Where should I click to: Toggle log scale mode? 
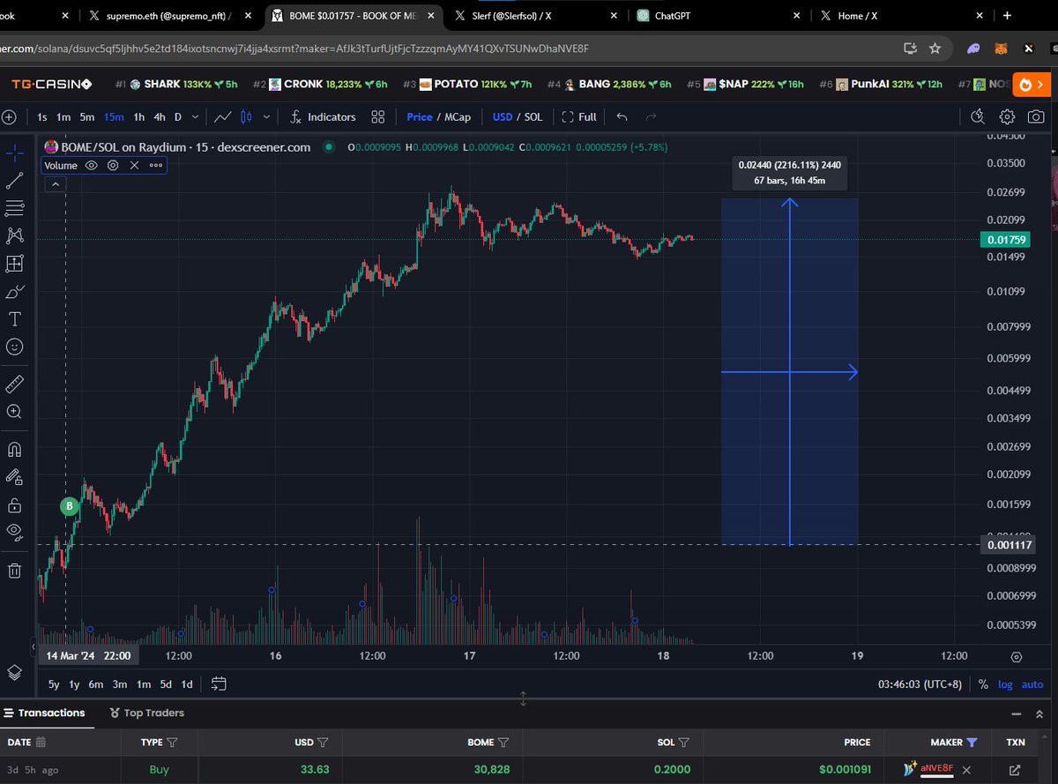(1005, 684)
